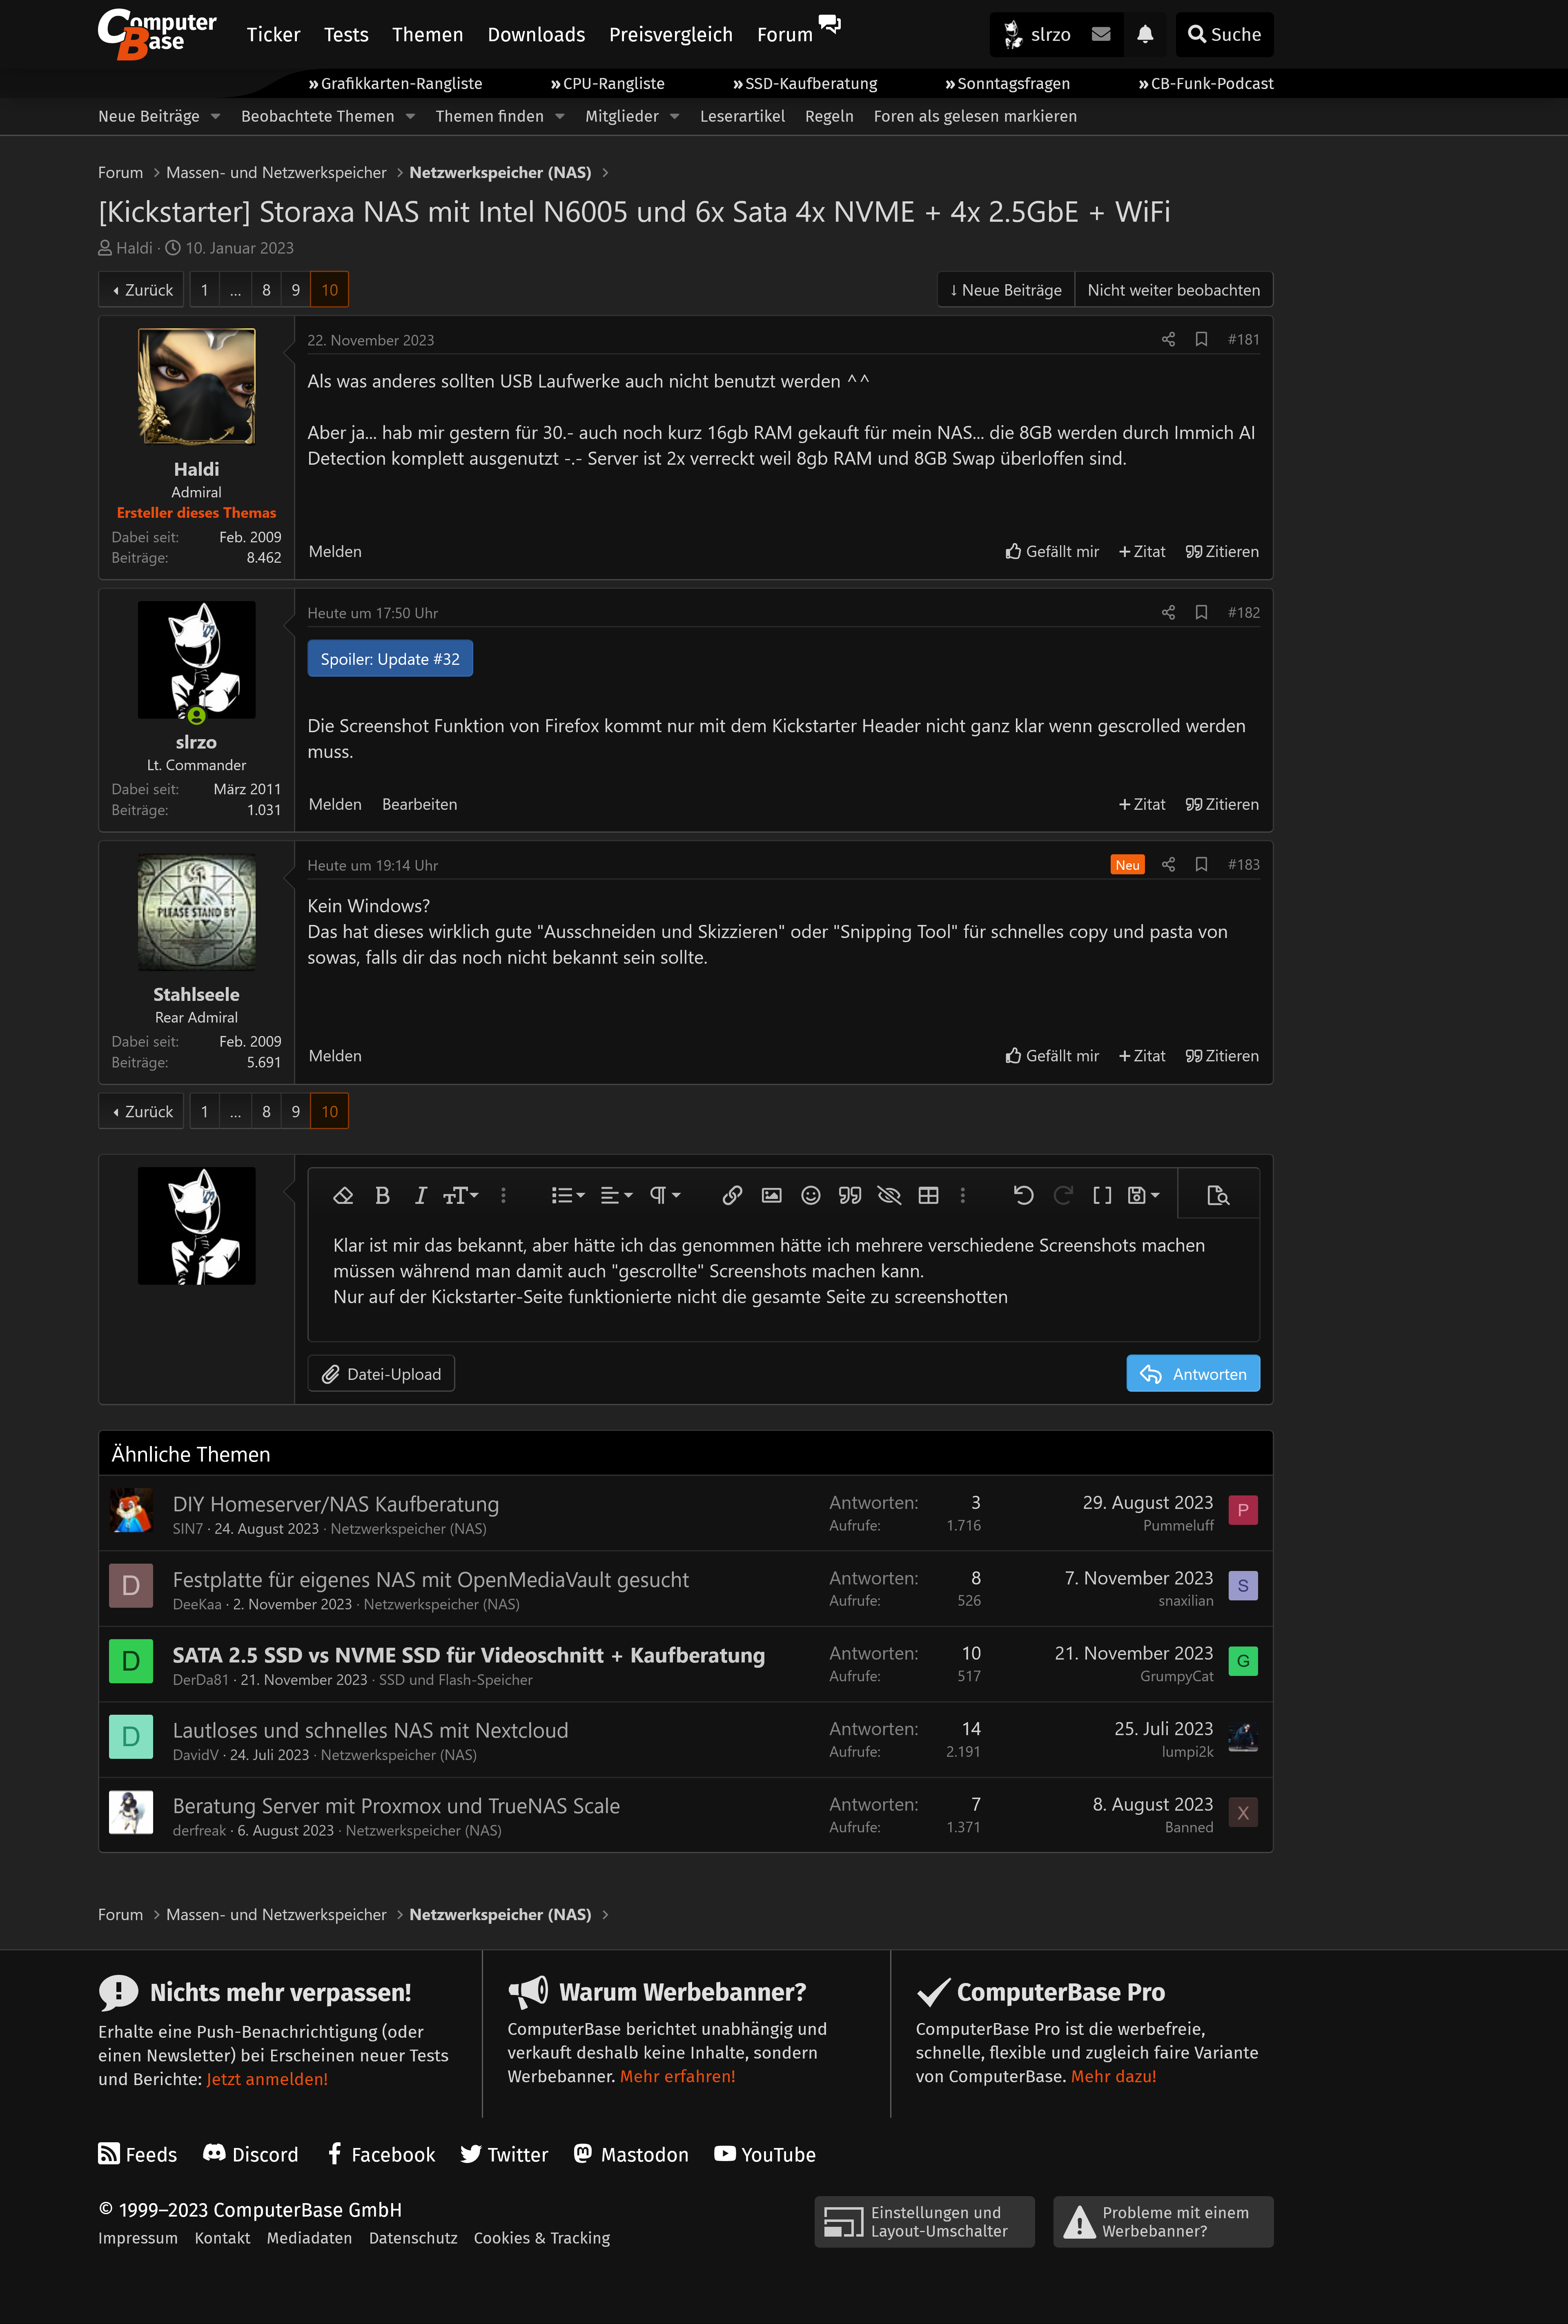
Task: Toggle bold formatting in editor
Action: 382,1195
